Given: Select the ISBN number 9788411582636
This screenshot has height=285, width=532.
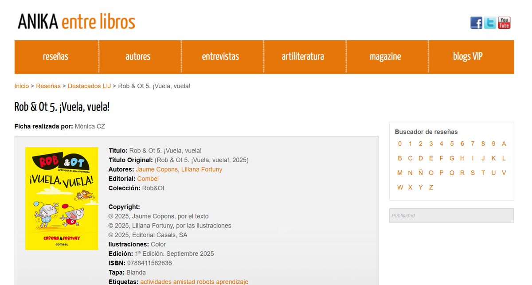Looking at the screenshot, I should [149, 263].
